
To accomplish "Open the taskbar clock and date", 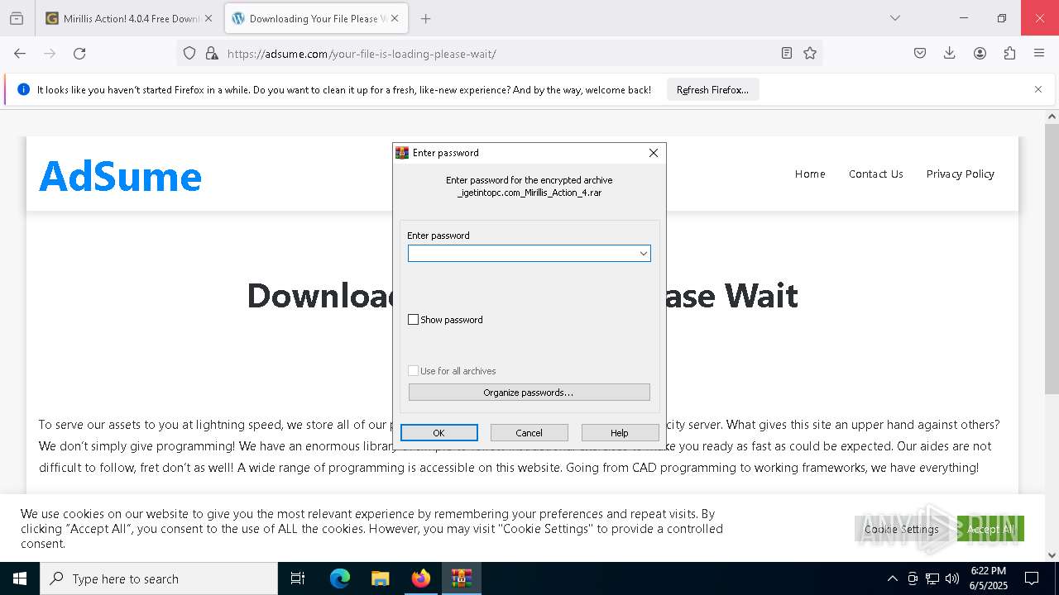I will [988, 578].
